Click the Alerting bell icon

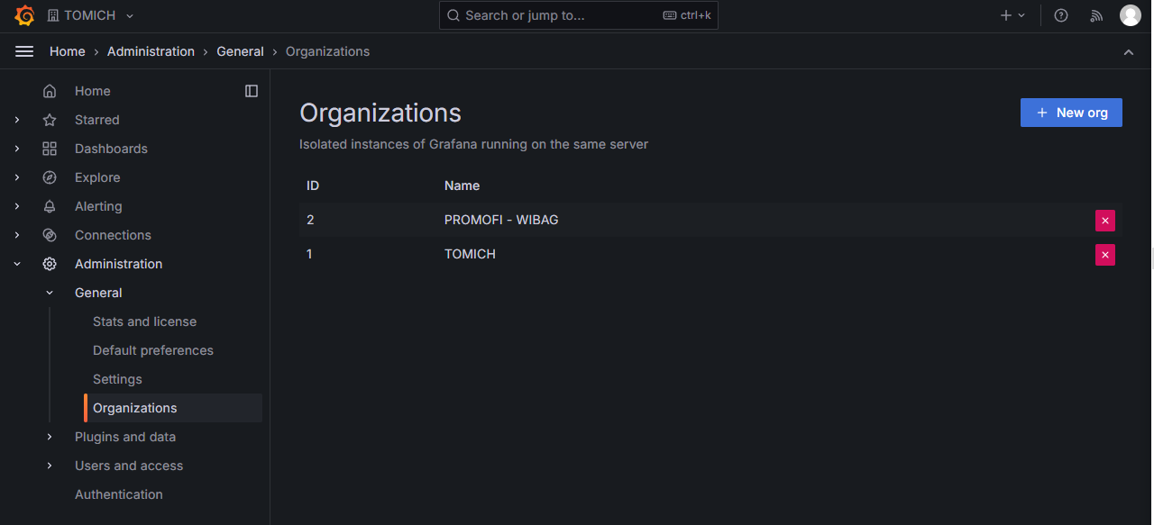[x=50, y=206]
